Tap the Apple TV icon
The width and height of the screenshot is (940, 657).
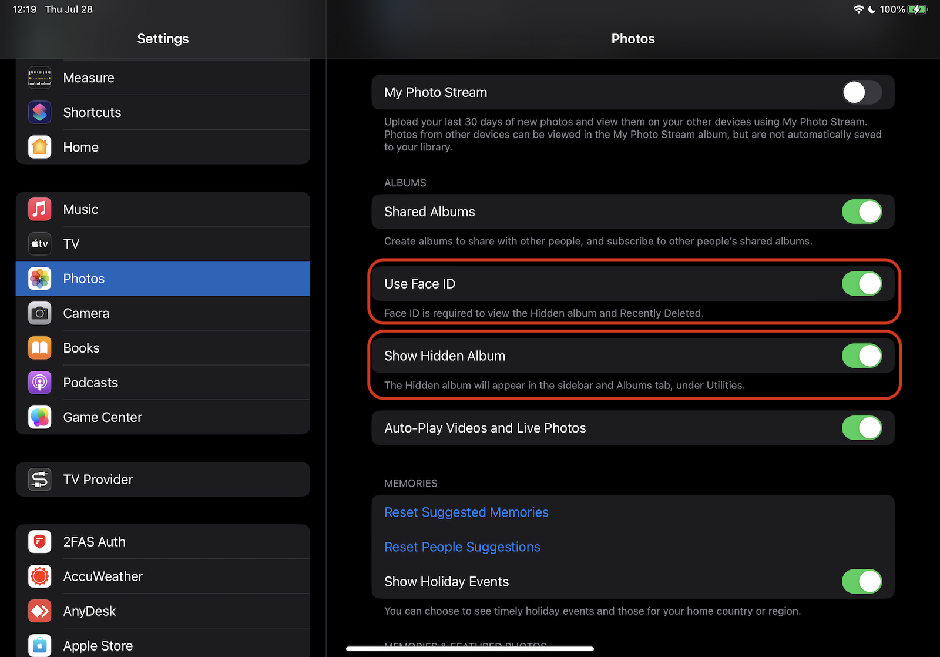pyautogui.click(x=40, y=244)
